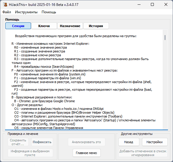
Task: Click line 'R4 - провайдеры поиска (SearchScopes)'
Action: 44,67
